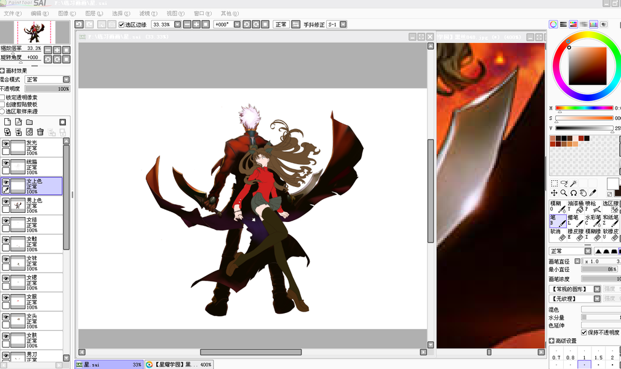Image resolution: width=621 pixels, height=369 pixels.
Task: Enable 锁定透明像素 (lock transparent pixels) checkbox
Action: (x=2, y=97)
